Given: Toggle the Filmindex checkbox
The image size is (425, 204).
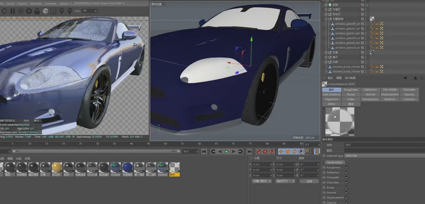Looking at the screenshot, I should pyautogui.click(x=347, y=182).
